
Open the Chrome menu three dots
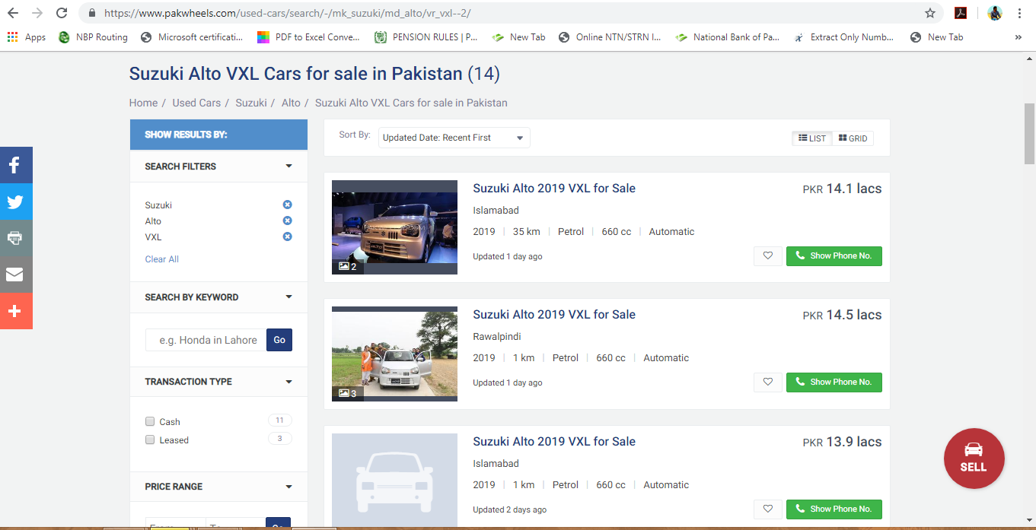click(x=1019, y=13)
